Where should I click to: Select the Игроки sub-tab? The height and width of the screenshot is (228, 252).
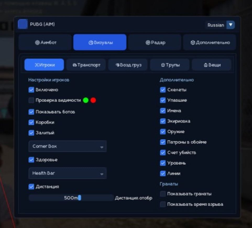44,65
